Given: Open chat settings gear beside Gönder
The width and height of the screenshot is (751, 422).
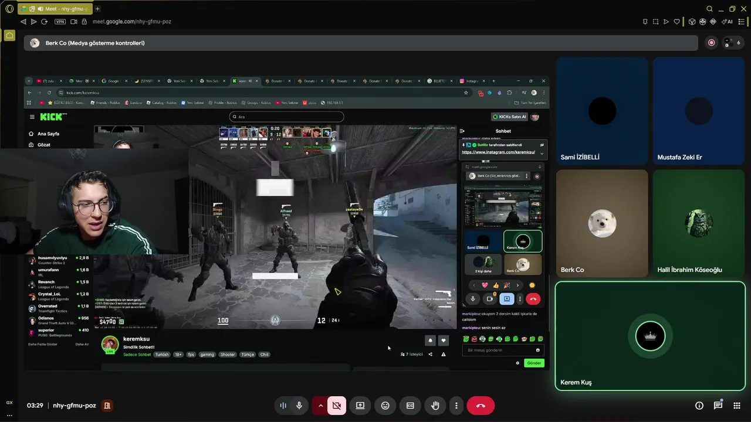Looking at the screenshot, I should pyautogui.click(x=517, y=363).
